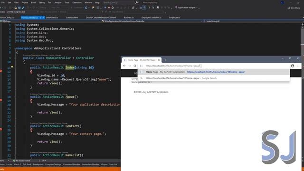Click the Index method name in code
The height and width of the screenshot is (171, 304).
pyautogui.click(x=70, y=67)
